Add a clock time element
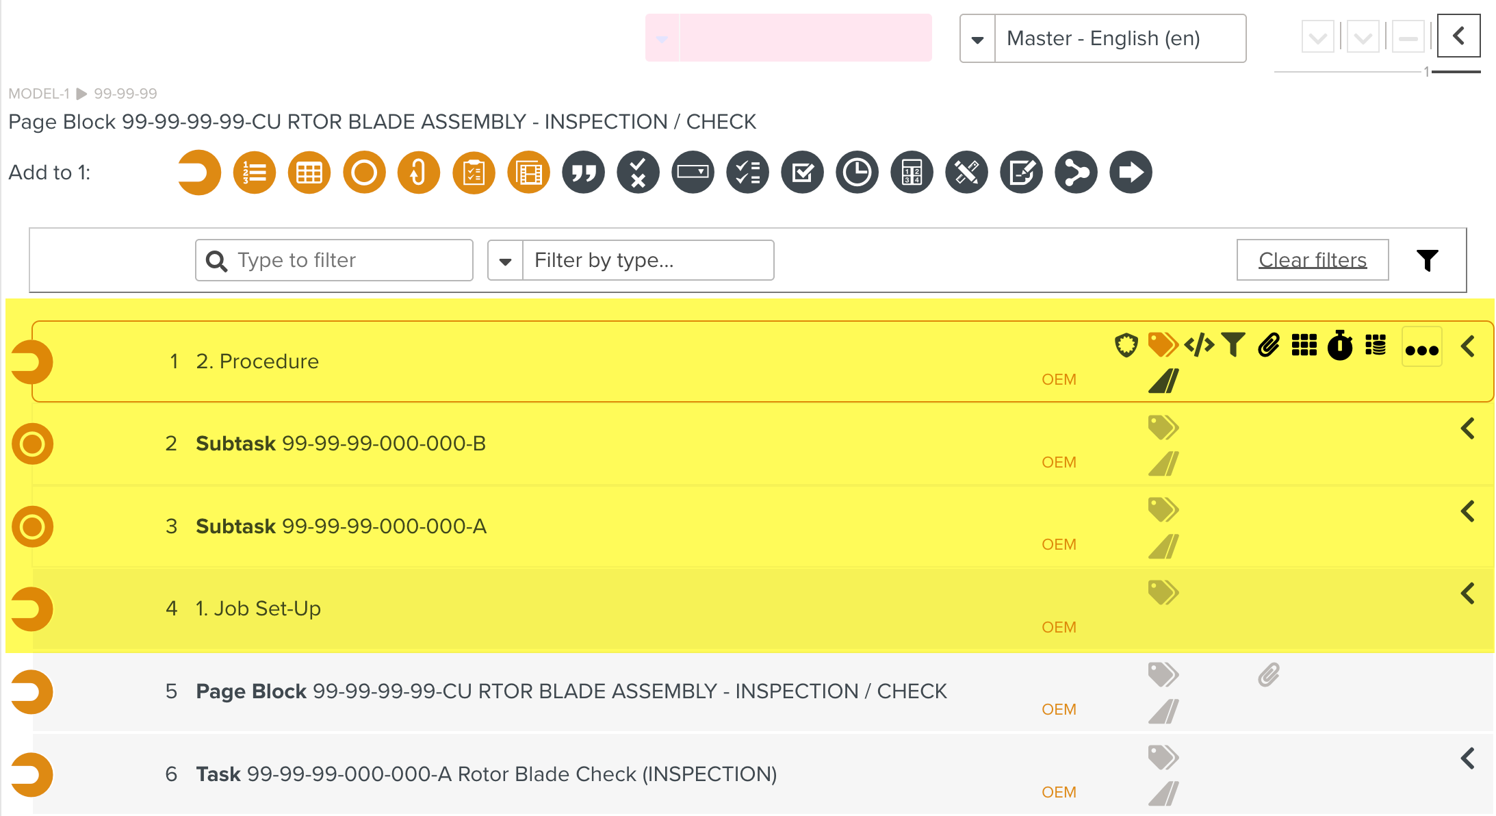The height and width of the screenshot is (816, 1496). pos(857,173)
